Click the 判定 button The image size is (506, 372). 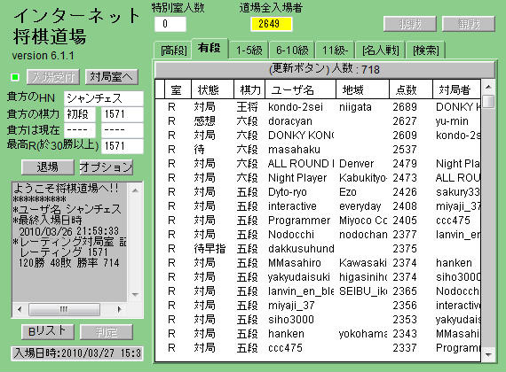pyautogui.click(x=107, y=332)
